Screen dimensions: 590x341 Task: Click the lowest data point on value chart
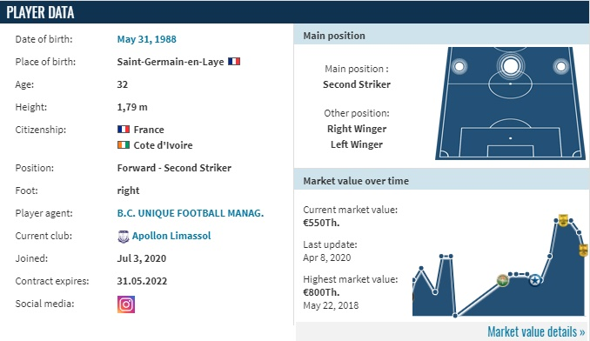(x=455, y=315)
